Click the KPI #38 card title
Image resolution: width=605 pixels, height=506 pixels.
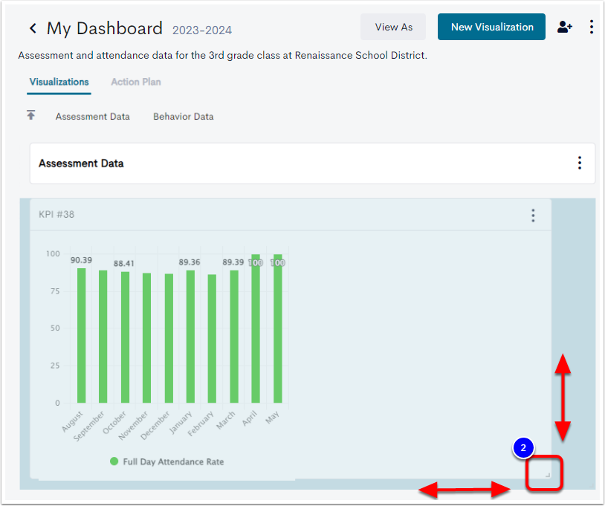pyautogui.click(x=56, y=215)
